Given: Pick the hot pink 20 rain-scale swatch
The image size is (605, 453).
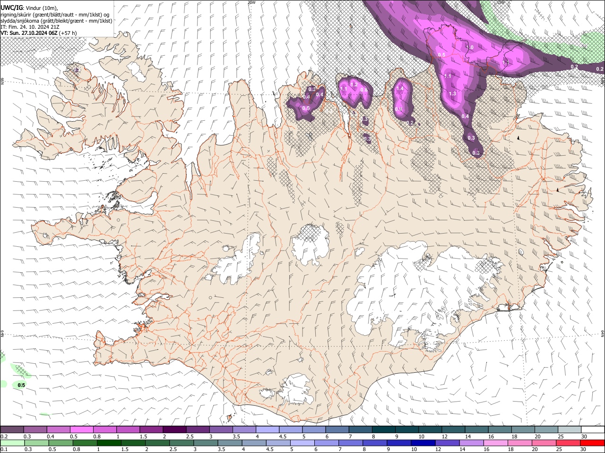Looking at the screenshot, I should [544, 443].
